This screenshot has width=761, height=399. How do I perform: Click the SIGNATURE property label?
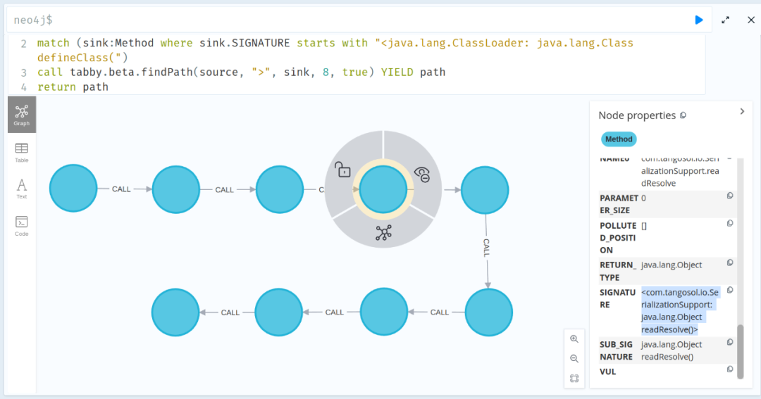(x=617, y=298)
